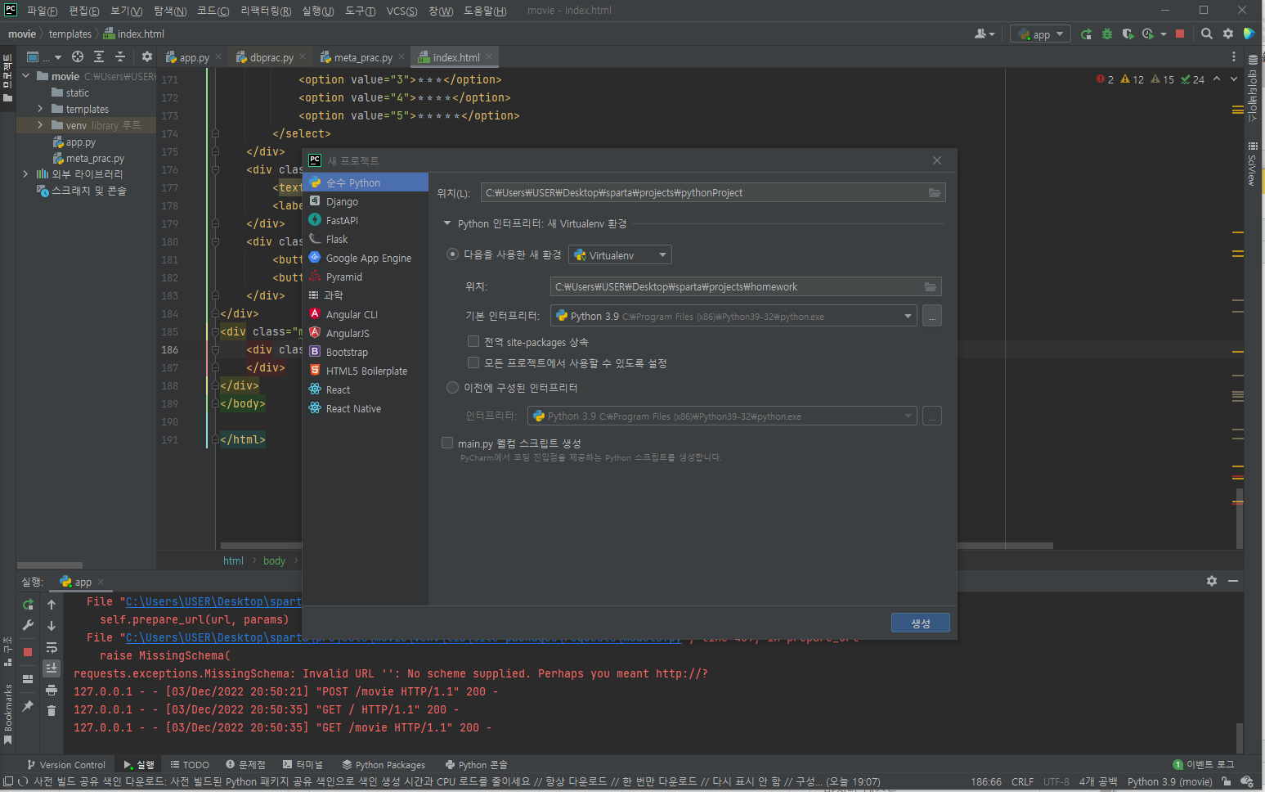The height and width of the screenshot is (792, 1265).
Task: Rerun app from the Run panel sidebar
Action: click(x=28, y=605)
